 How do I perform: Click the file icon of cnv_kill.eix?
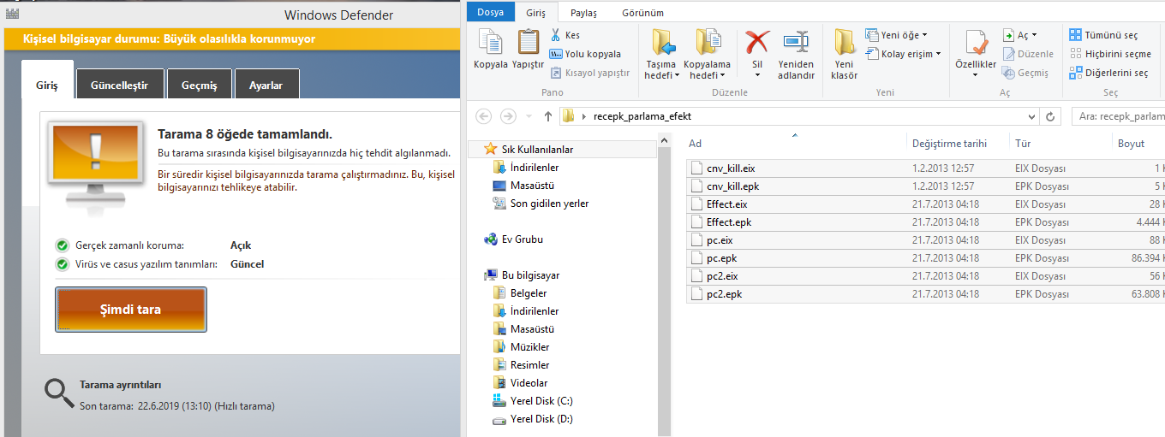coord(696,168)
